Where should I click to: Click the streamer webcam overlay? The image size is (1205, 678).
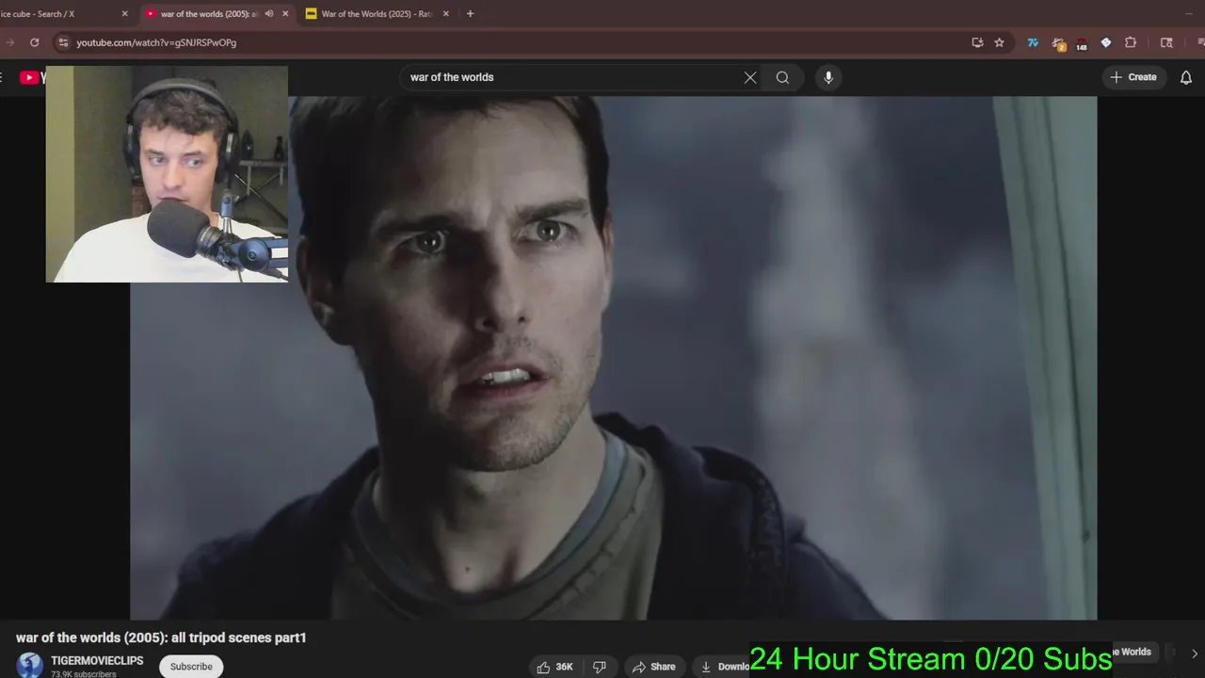point(167,174)
